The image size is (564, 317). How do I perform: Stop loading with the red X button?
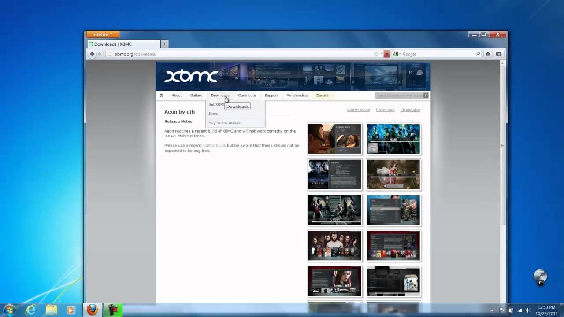point(386,54)
